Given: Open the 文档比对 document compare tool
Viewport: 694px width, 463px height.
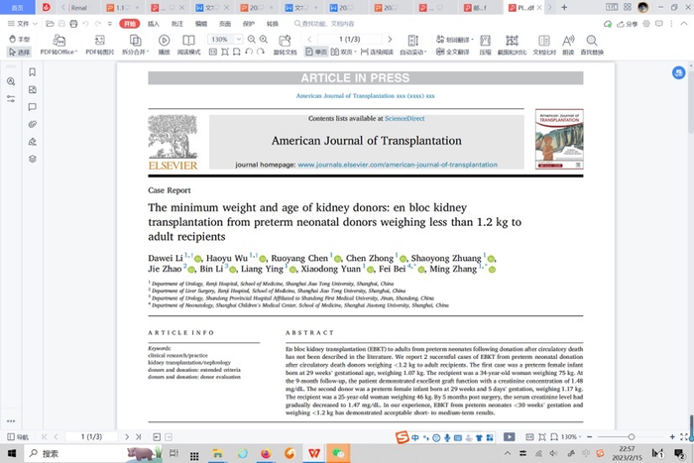Looking at the screenshot, I should coord(544,45).
